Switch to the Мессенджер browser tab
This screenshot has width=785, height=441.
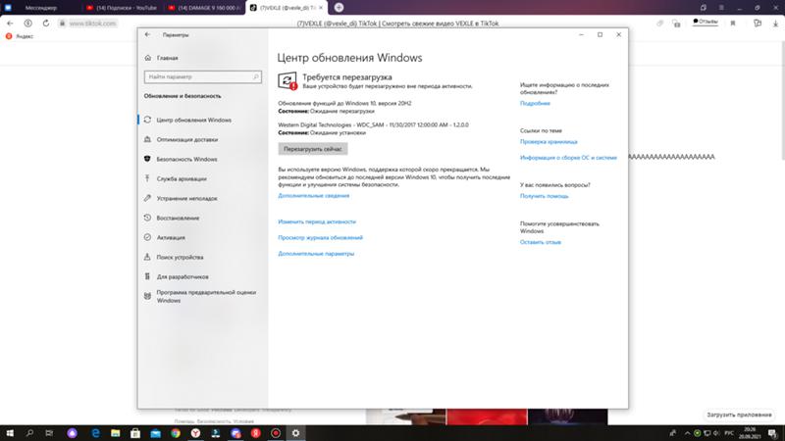point(40,8)
